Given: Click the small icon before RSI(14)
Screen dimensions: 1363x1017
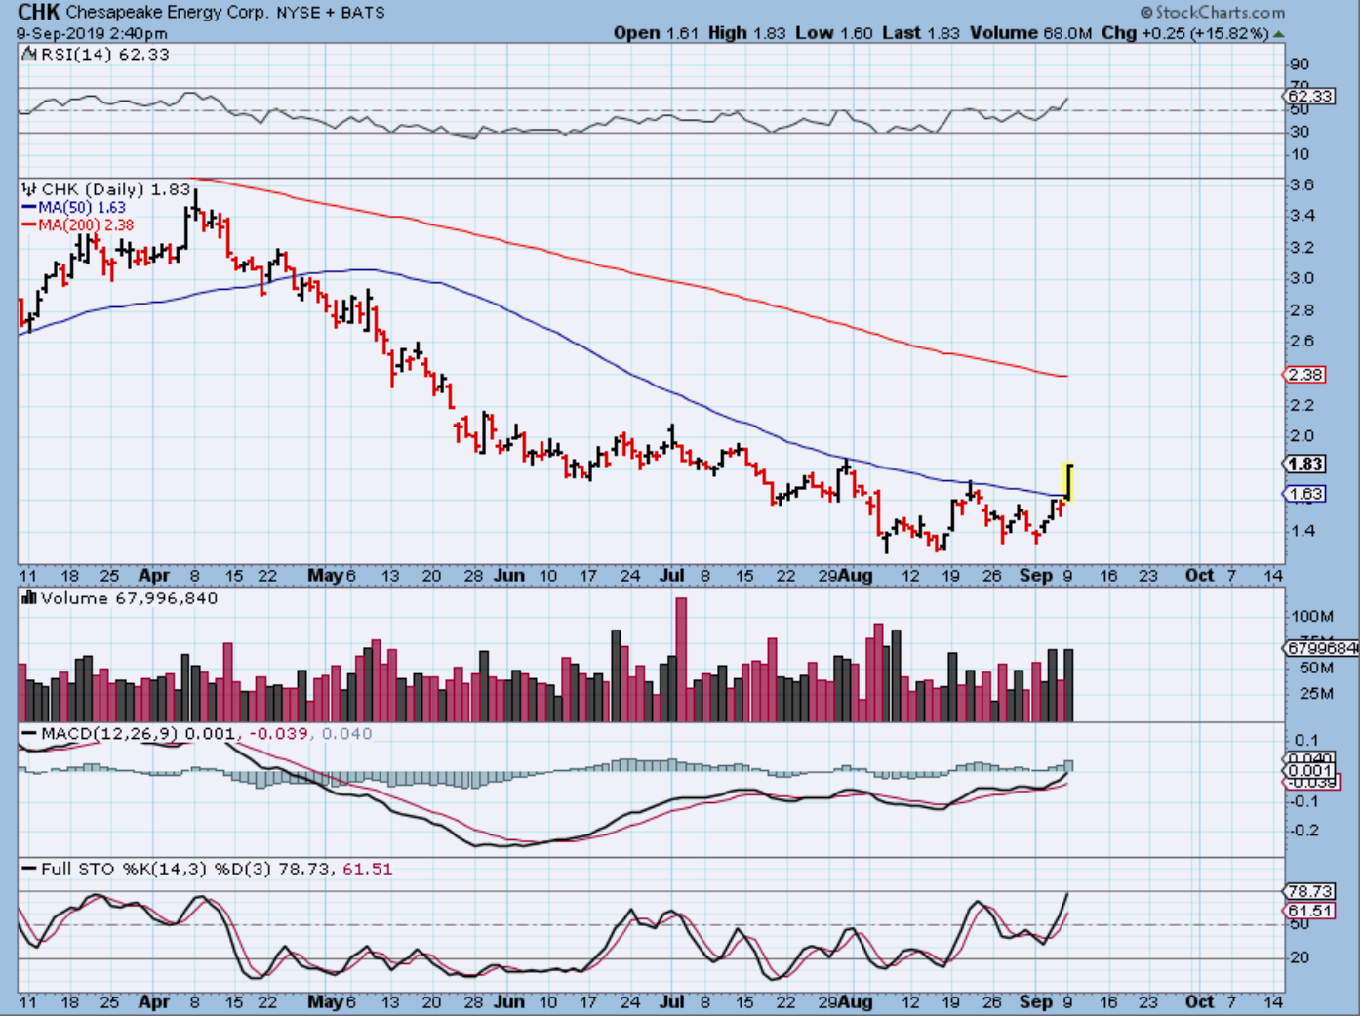Looking at the screenshot, I should [x=29, y=55].
